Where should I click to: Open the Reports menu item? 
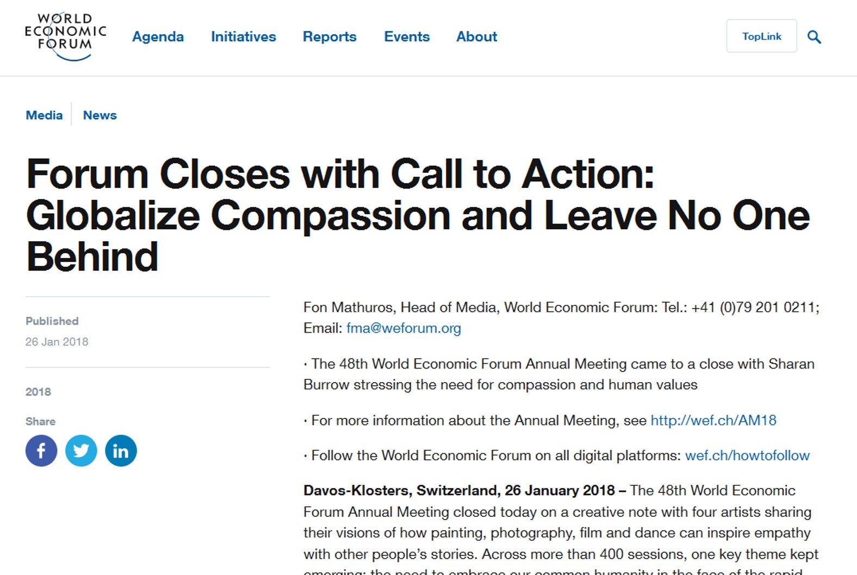[330, 36]
